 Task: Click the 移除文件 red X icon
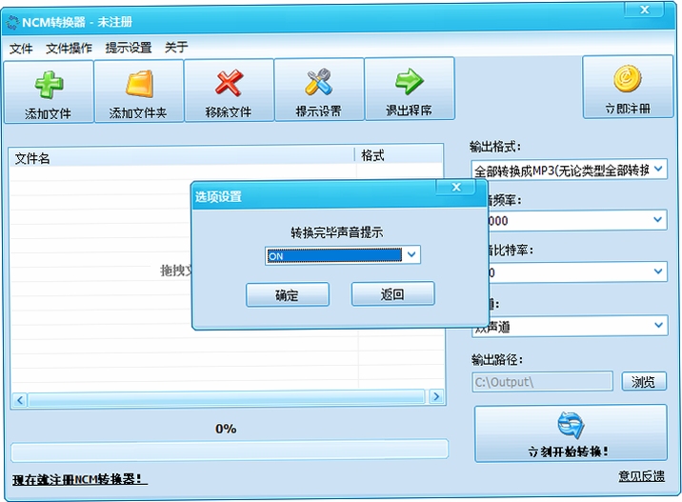pos(229,83)
